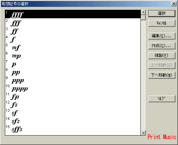Select the sffz expression item

pos(73,129)
